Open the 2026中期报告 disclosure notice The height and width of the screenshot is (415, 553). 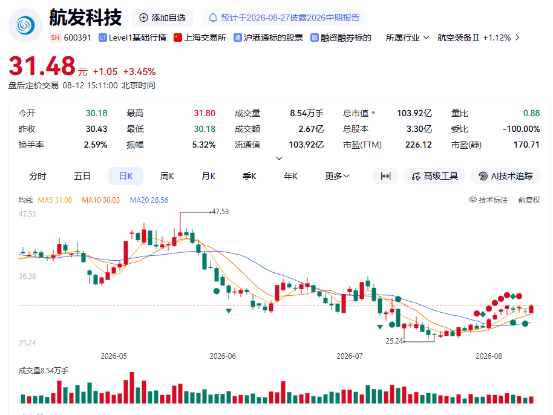(x=284, y=18)
